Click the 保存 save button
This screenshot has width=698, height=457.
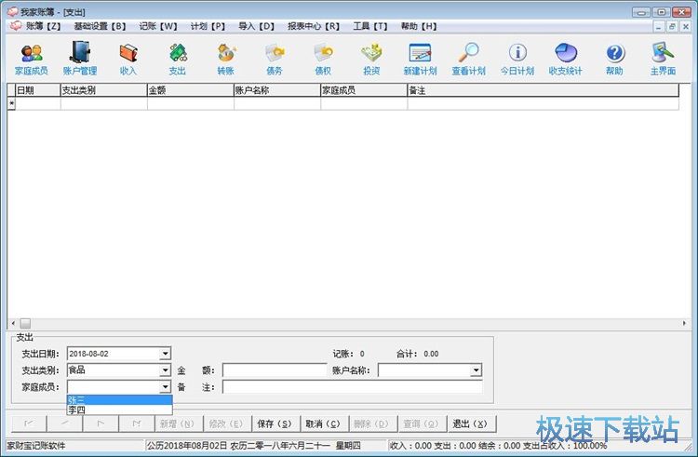click(x=274, y=423)
